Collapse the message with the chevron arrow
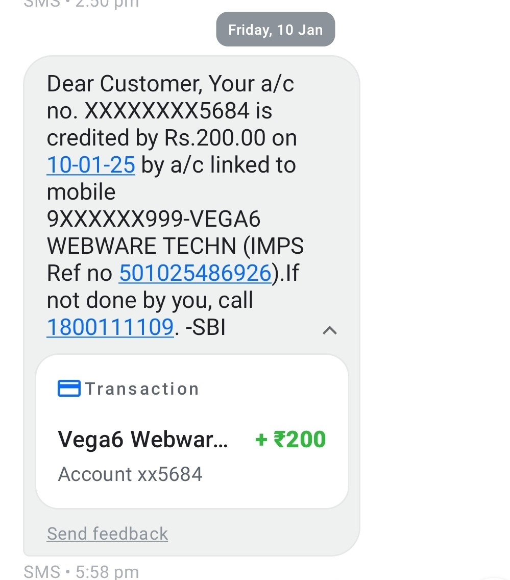Screen dimensions: 510x580 pyautogui.click(x=329, y=330)
